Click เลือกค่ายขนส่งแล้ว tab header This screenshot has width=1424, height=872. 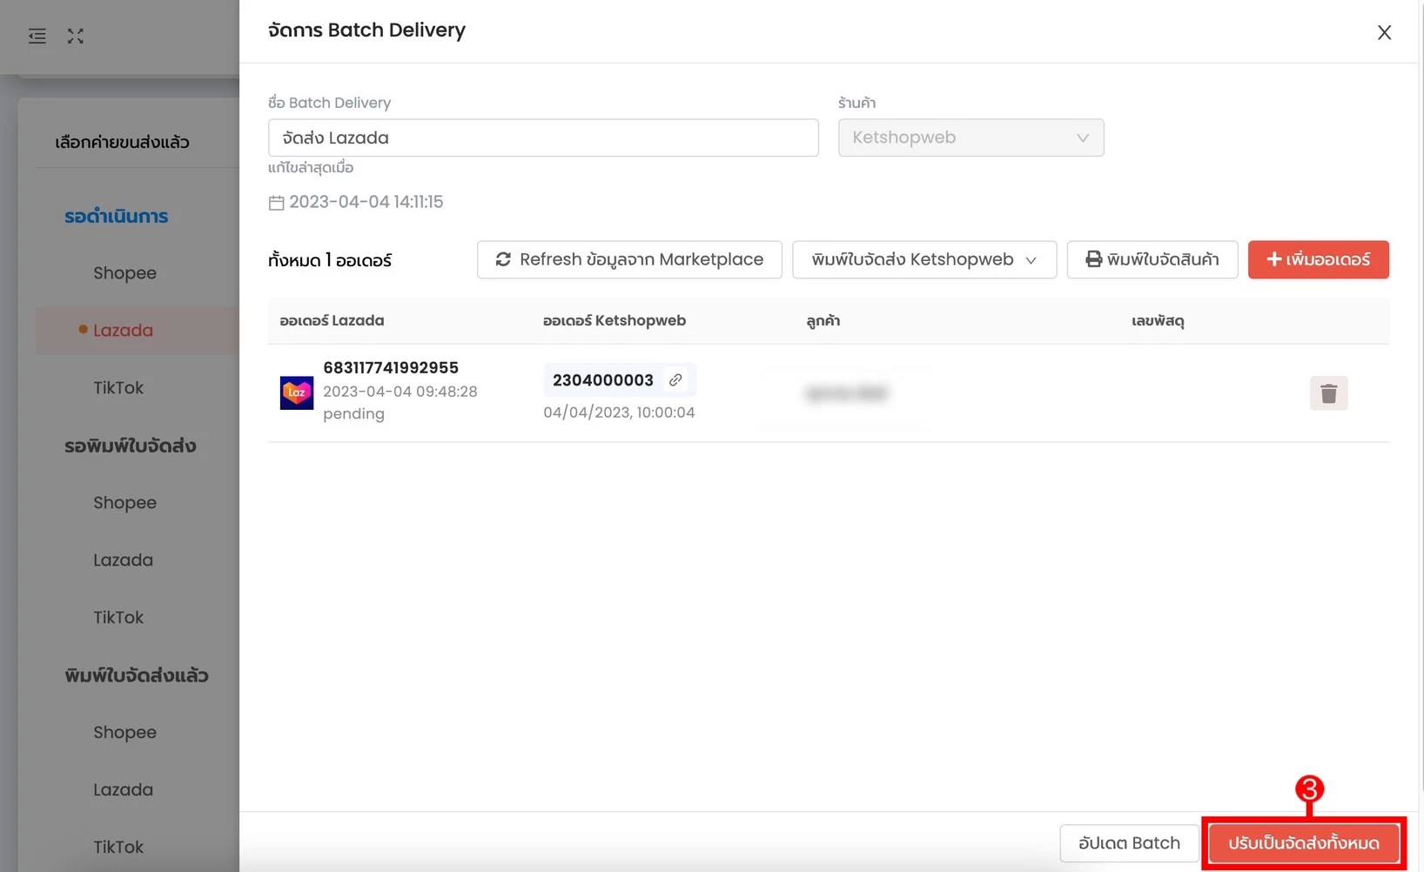tap(122, 142)
